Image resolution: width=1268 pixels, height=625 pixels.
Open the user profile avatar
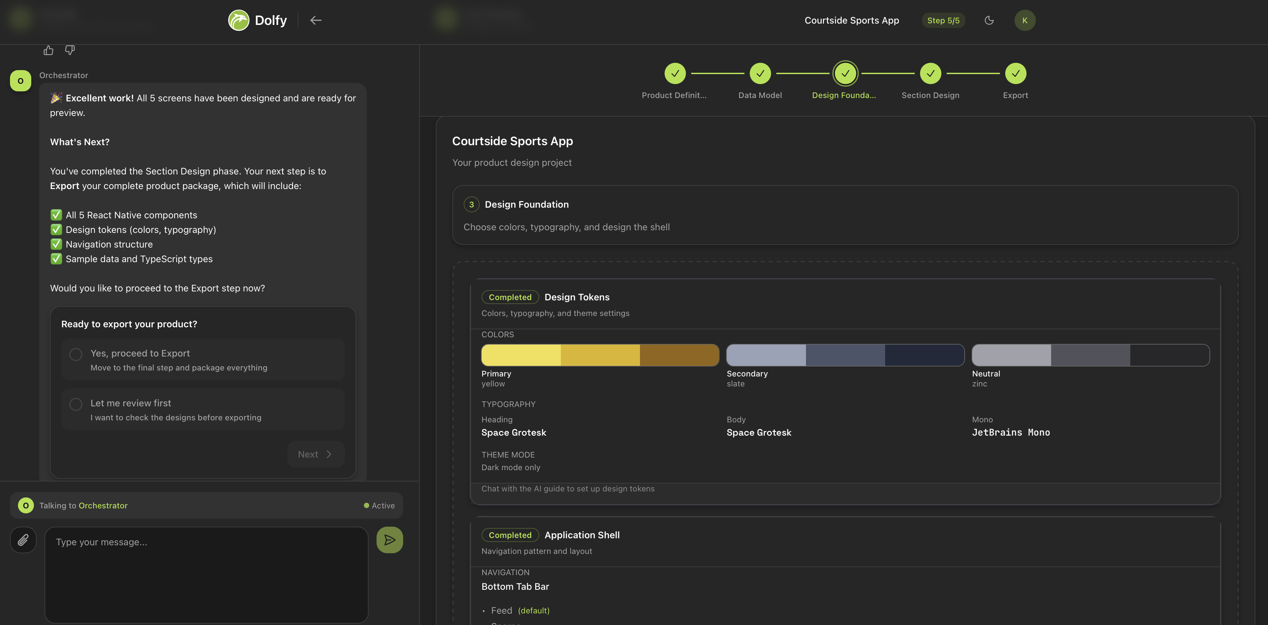coord(1025,20)
